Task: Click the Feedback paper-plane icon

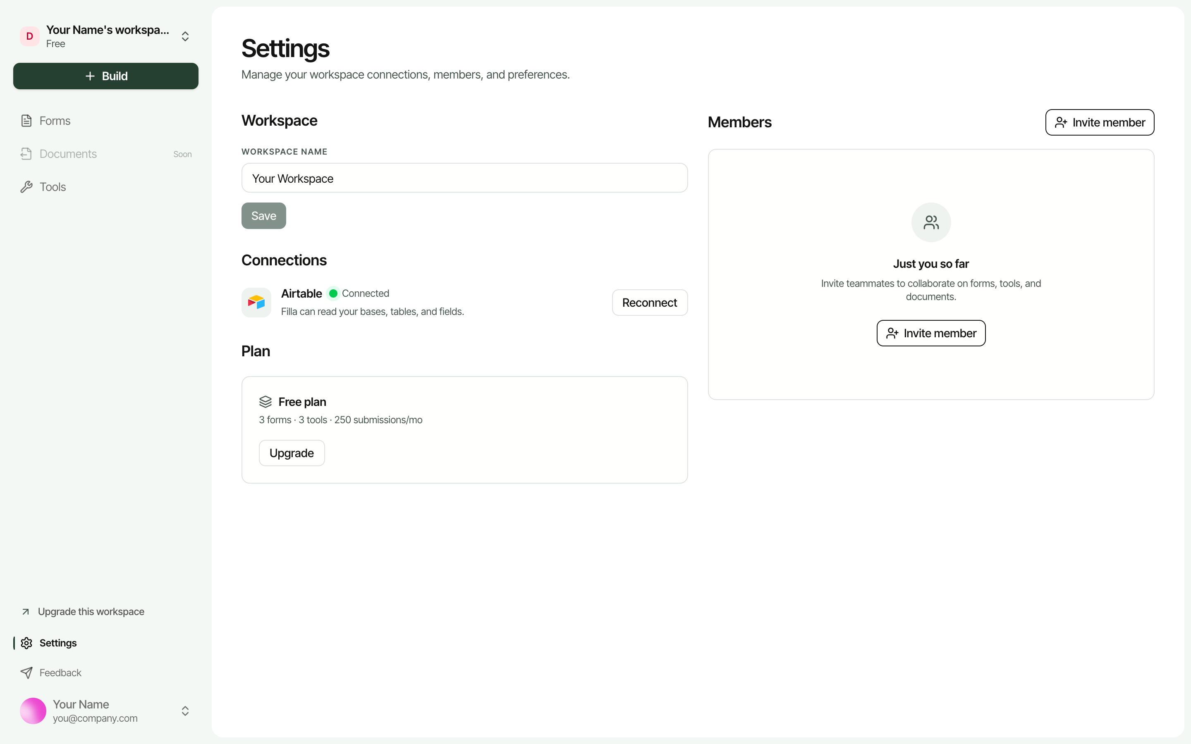Action: tap(26, 672)
